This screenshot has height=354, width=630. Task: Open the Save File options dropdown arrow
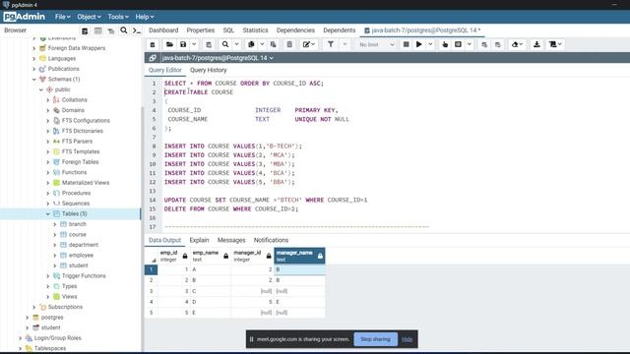pos(194,44)
